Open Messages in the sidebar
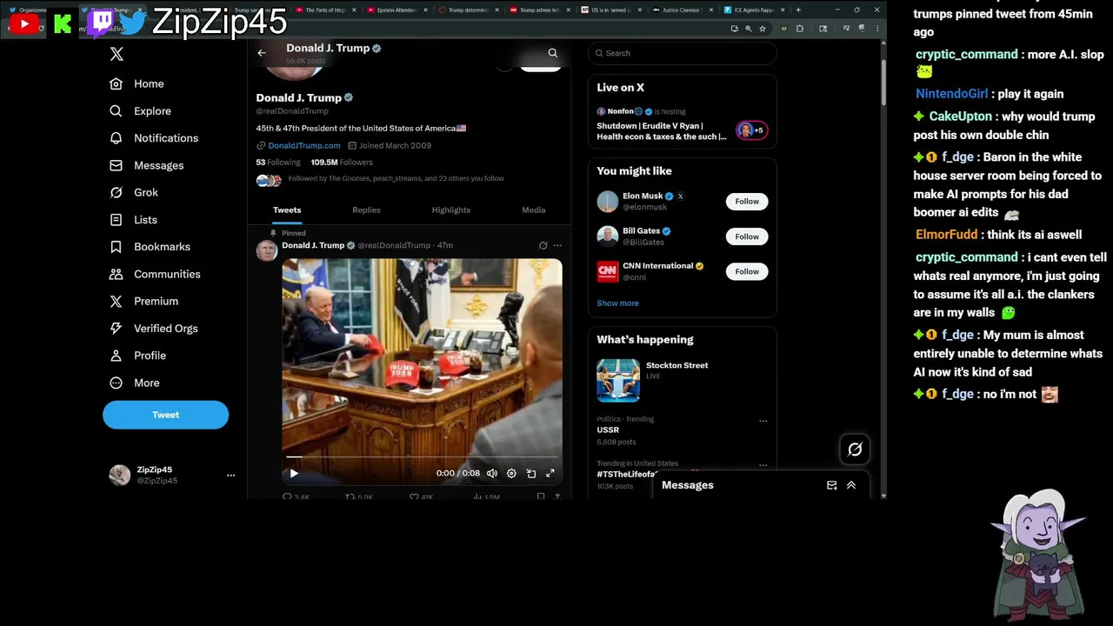Viewport: 1113px width, 626px height. [x=147, y=165]
